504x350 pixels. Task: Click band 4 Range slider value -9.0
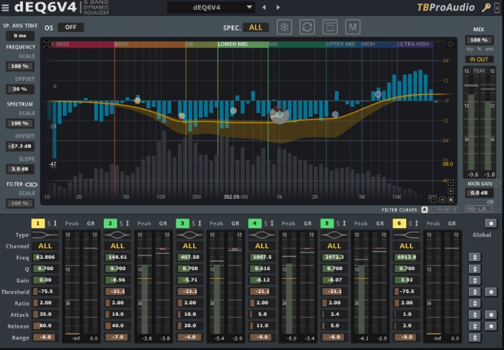point(262,337)
